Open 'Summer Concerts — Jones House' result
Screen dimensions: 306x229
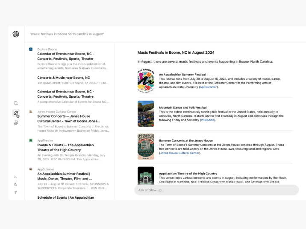pyautogui.click(x=69, y=119)
